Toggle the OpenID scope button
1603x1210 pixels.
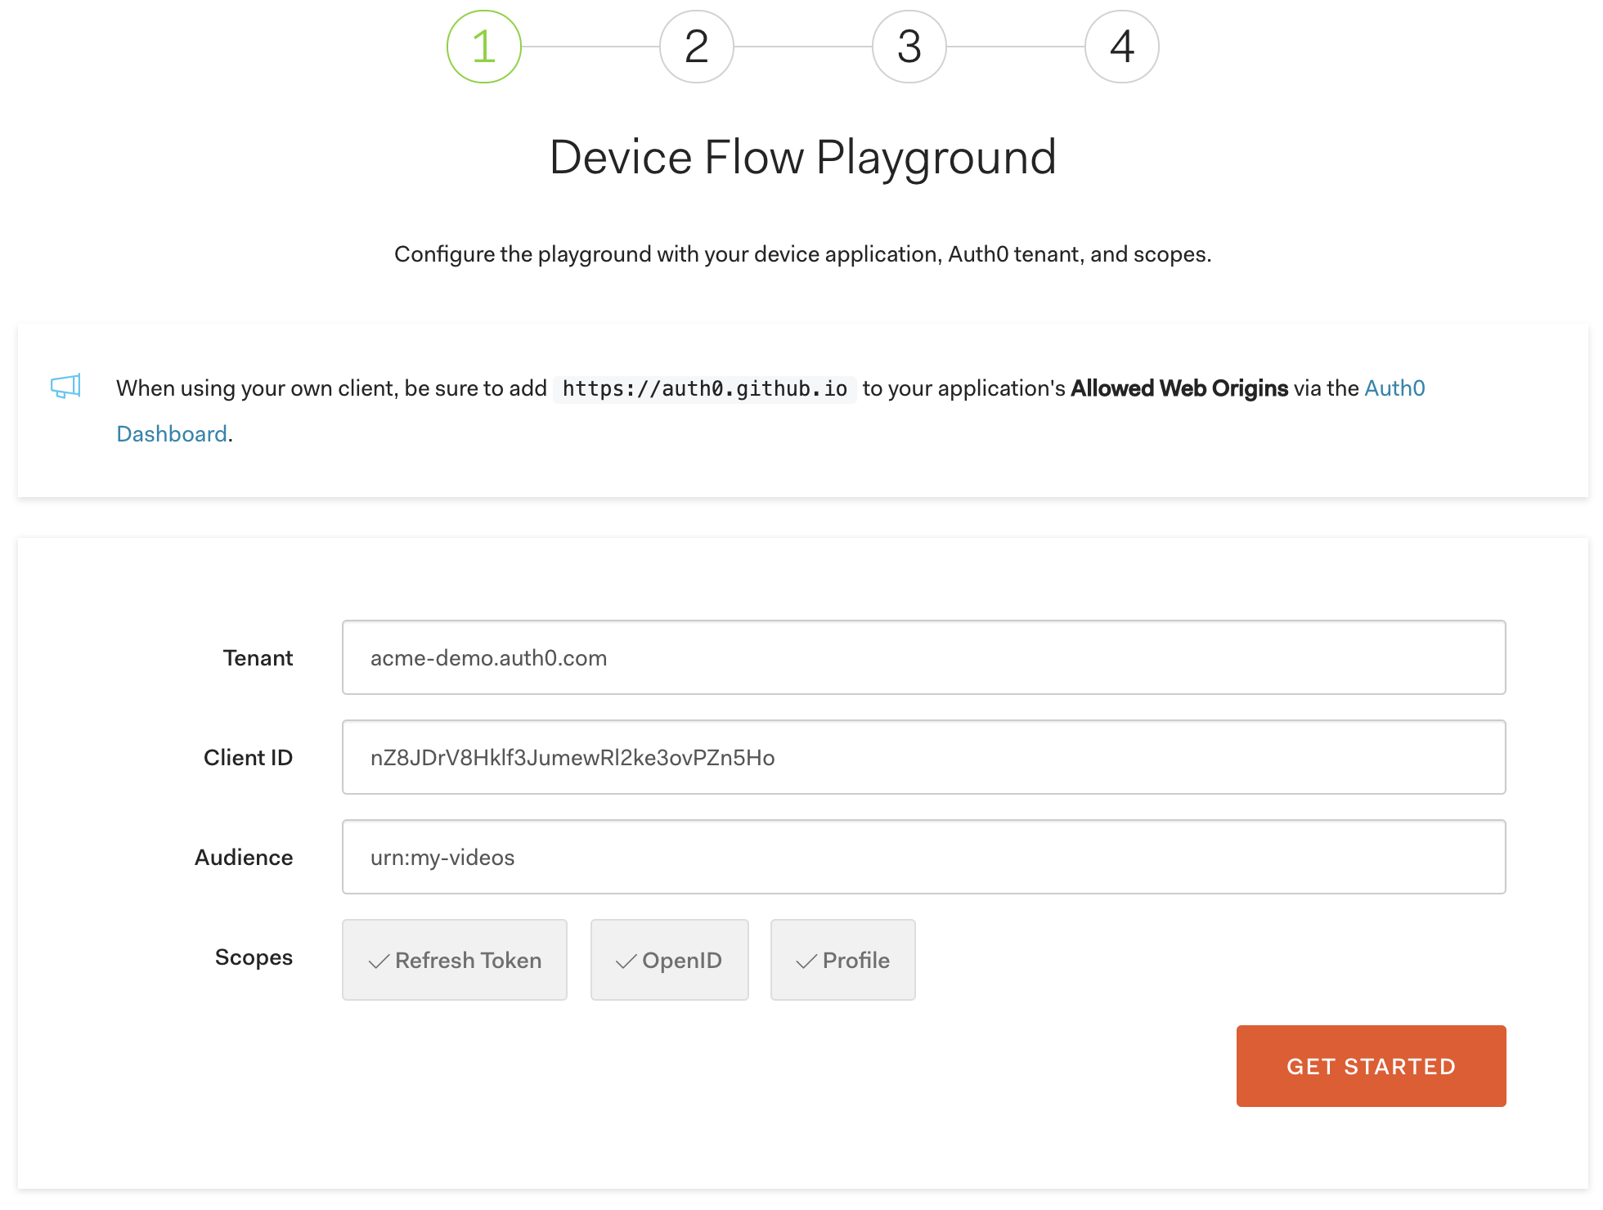pyautogui.click(x=670, y=960)
